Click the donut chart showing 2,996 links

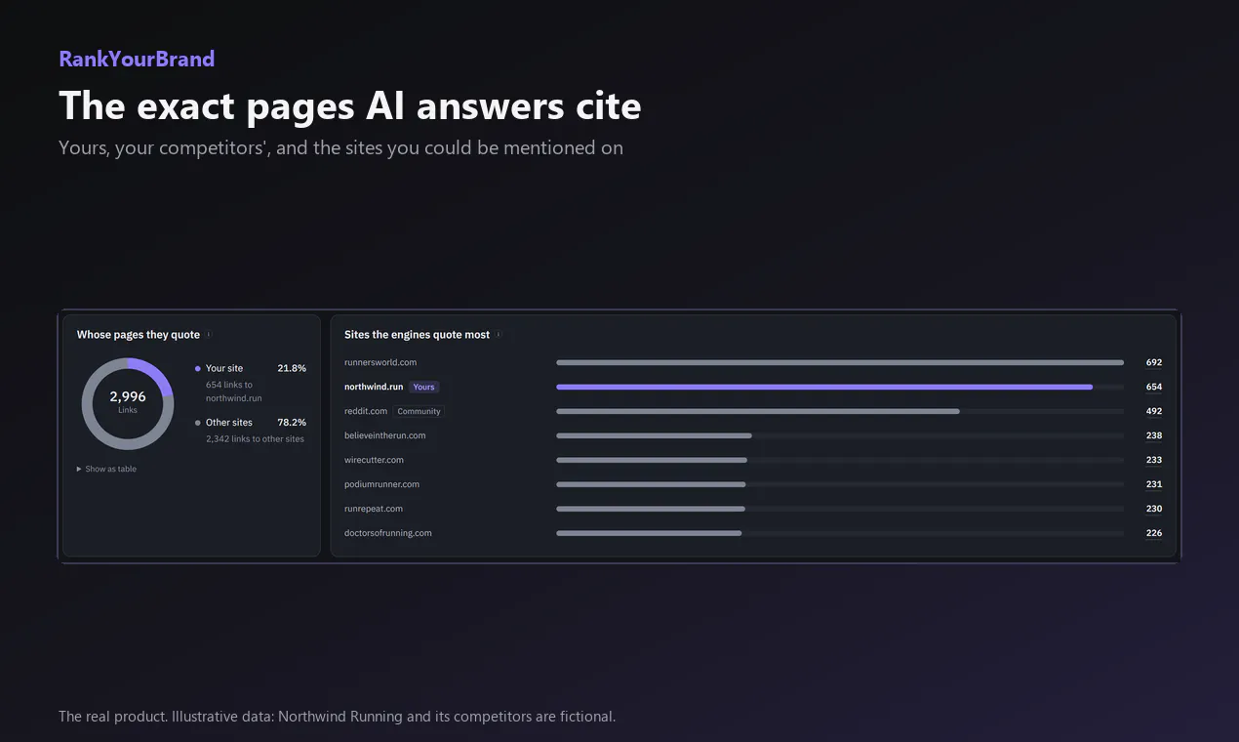click(x=128, y=404)
